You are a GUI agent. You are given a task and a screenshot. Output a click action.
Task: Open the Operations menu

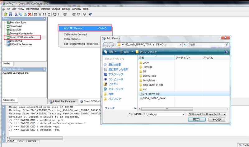(32, 9)
